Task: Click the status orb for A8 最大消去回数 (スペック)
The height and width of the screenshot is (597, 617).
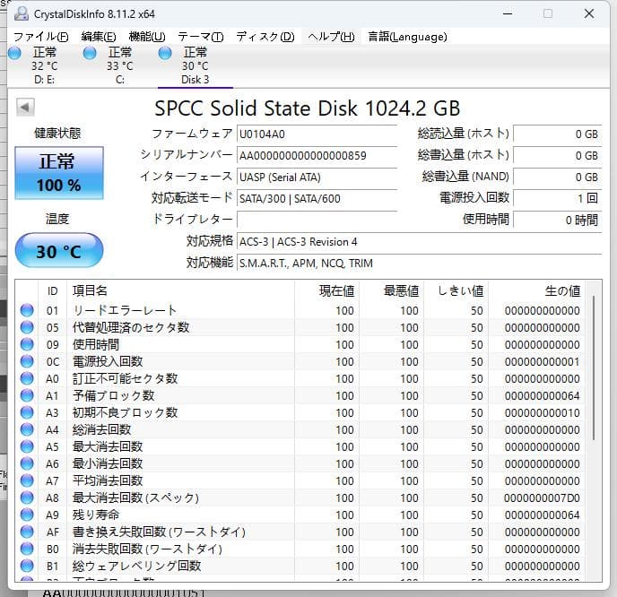Action: click(27, 497)
